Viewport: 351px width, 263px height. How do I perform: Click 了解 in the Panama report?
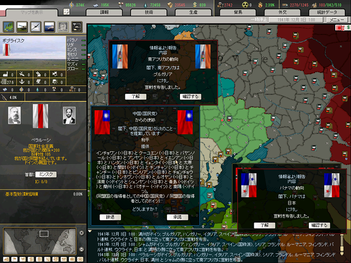[264, 225]
